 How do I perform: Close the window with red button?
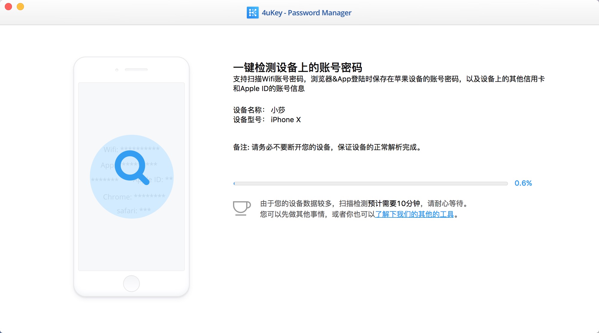click(8, 7)
